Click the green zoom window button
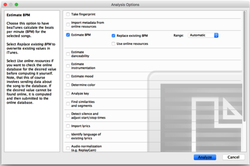The width and height of the screenshot is (250, 166). [16, 5]
